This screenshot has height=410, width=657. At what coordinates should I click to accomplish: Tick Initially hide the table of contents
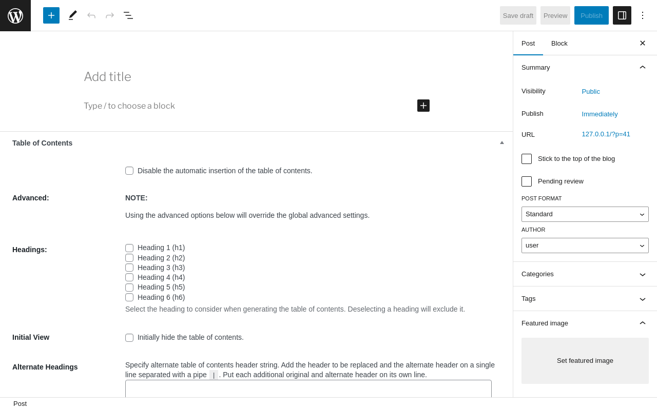[x=129, y=338]
